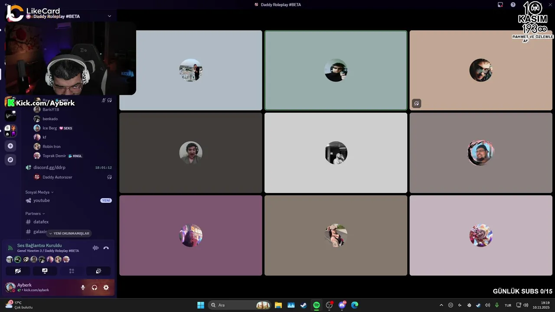Show hidden system tray icons
Screen dimensions: 555x312
(x=441, y=305)
